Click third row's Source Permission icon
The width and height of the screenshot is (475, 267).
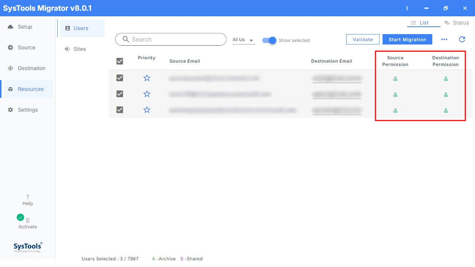[x=396, y=111]
